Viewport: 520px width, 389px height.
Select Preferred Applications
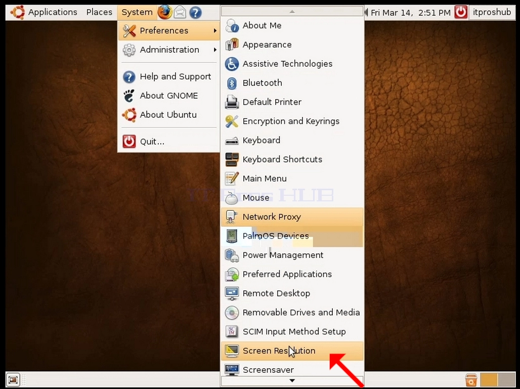coord(292,274)
